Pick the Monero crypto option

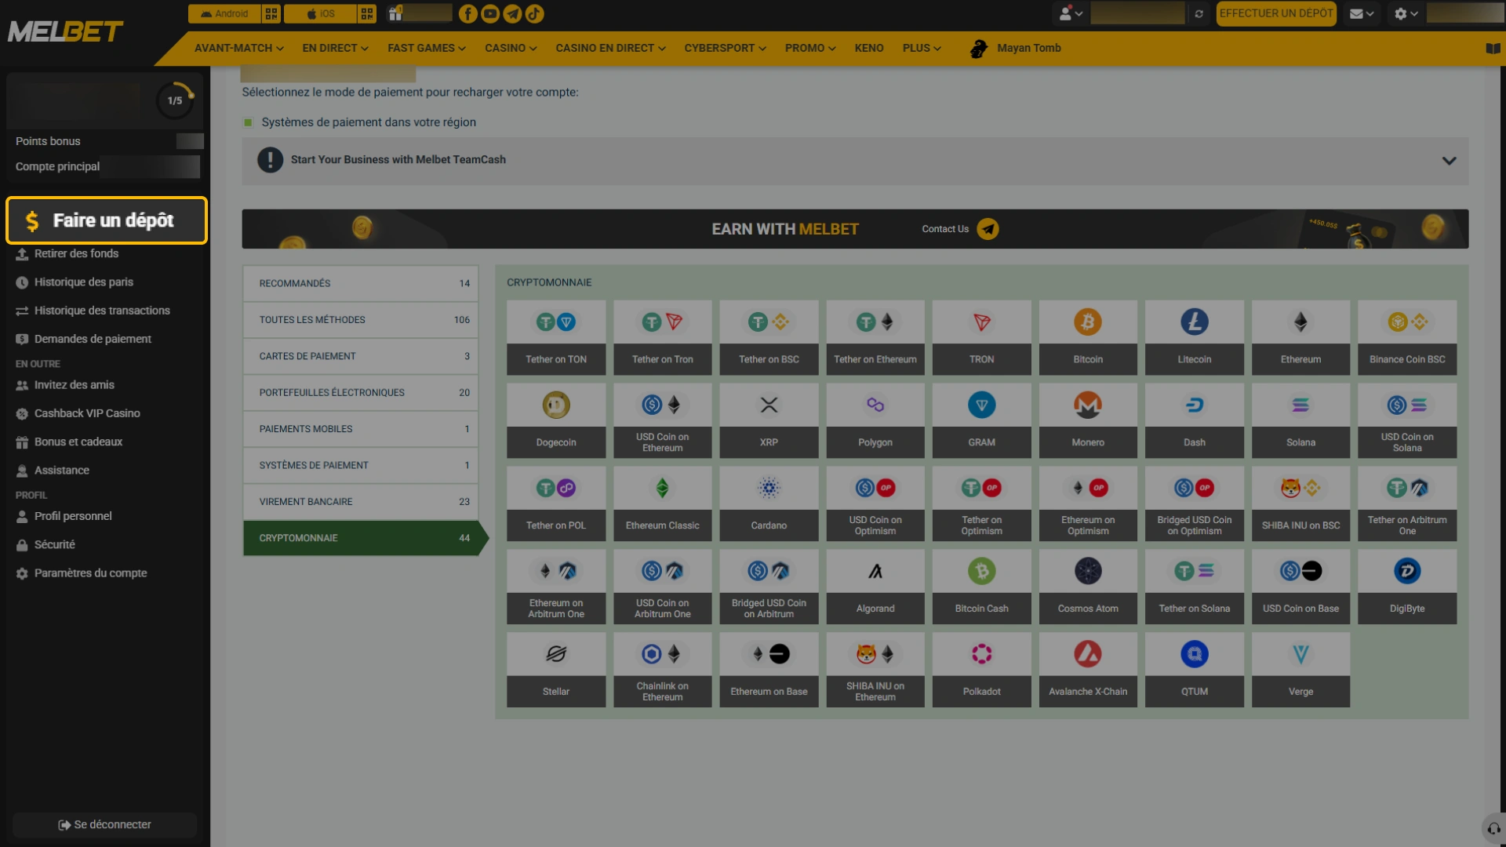(x=1088, y=420)
